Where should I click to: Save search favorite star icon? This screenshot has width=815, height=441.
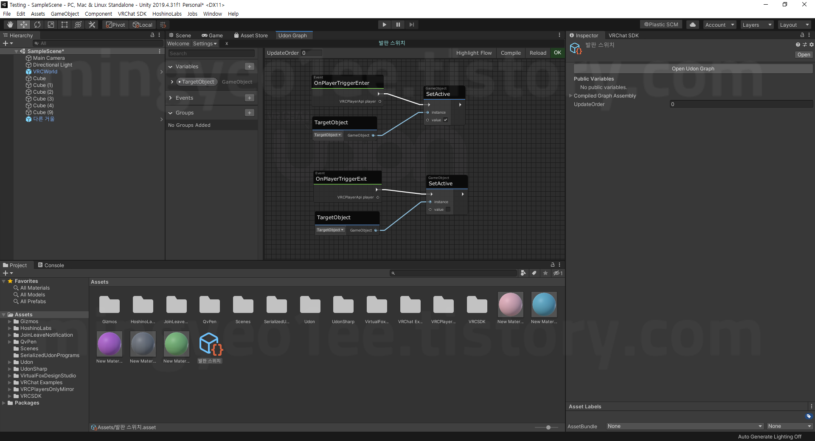(x=545, y=273)
